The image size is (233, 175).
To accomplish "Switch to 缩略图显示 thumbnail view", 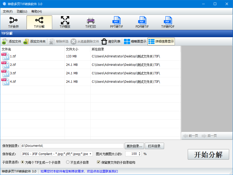I will pos(135,42).
